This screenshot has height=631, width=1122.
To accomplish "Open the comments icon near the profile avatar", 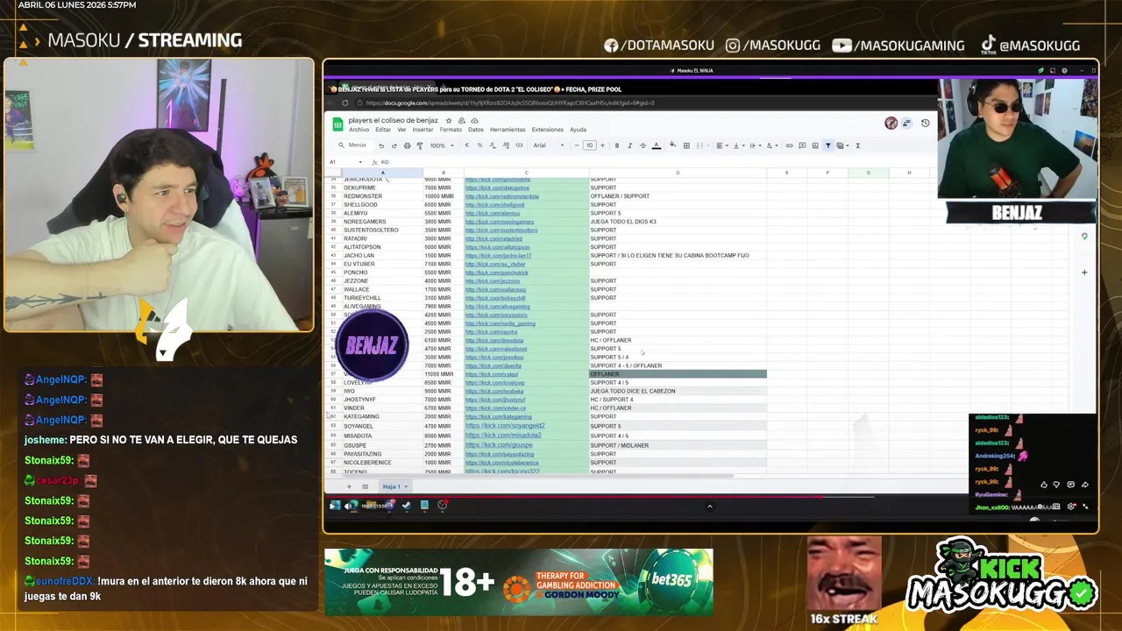I will pos(907,124).
